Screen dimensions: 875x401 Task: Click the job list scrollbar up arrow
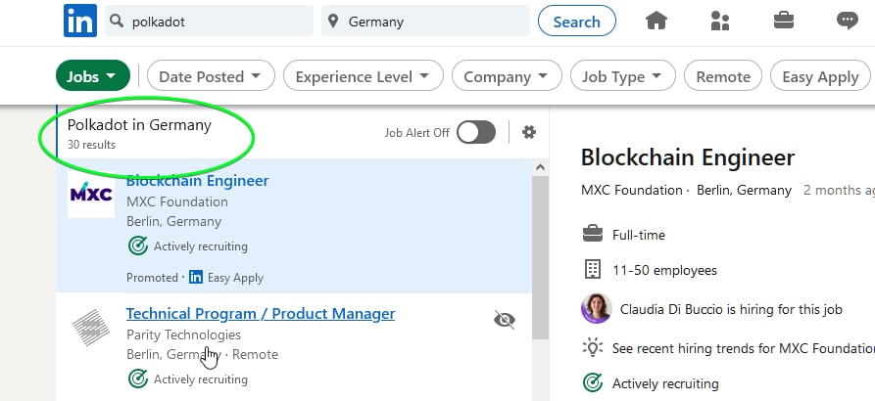(540, 167)
